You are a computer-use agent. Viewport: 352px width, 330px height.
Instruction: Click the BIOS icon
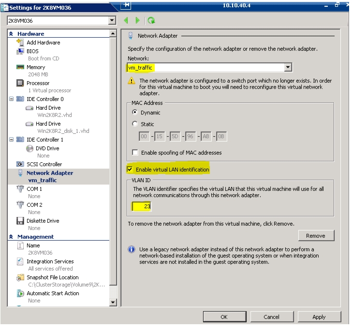(x=20, y=51)
